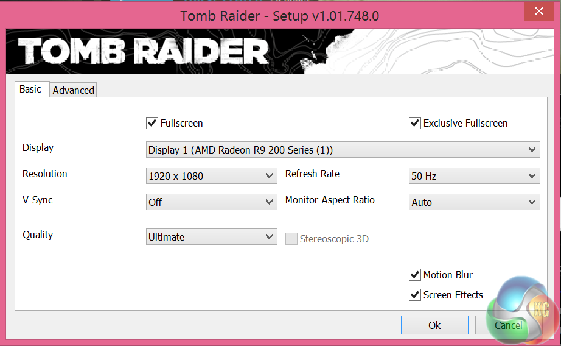Close the Tomb Raider Setup window
This screenshot has width=561, height=346.
pyautogui.click(x=539, y=12)
